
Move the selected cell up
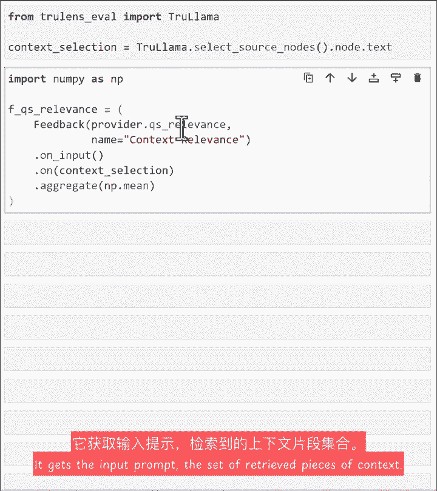point(330,78)
